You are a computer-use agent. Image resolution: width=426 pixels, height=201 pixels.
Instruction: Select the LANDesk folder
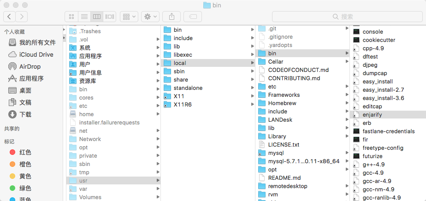point(302,120)
